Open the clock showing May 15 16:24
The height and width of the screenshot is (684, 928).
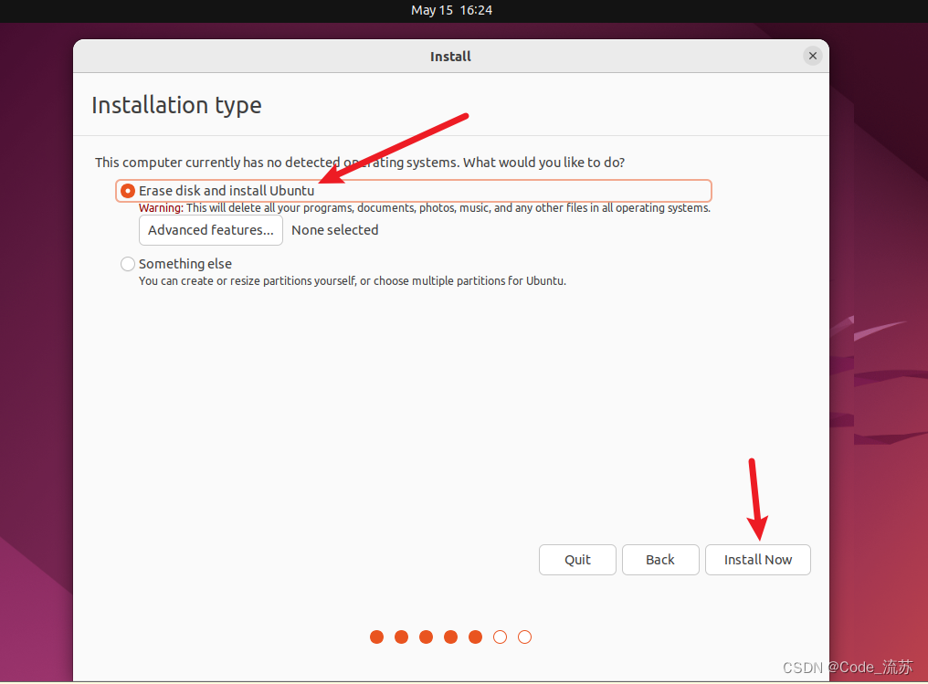click(x=451, y=10)
